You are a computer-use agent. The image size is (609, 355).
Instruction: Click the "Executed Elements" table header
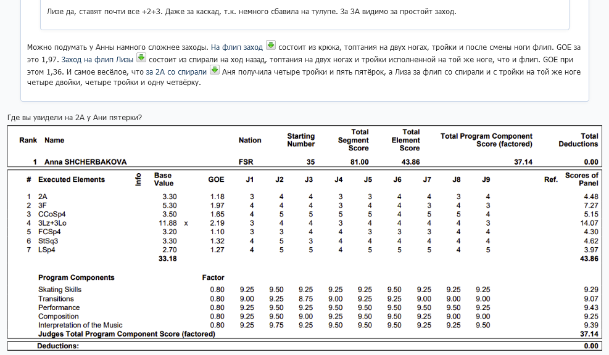[x=72, y=179]
